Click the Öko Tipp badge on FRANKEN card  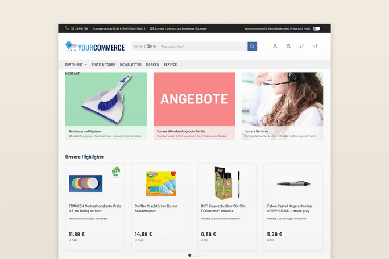tap(115, 172)
